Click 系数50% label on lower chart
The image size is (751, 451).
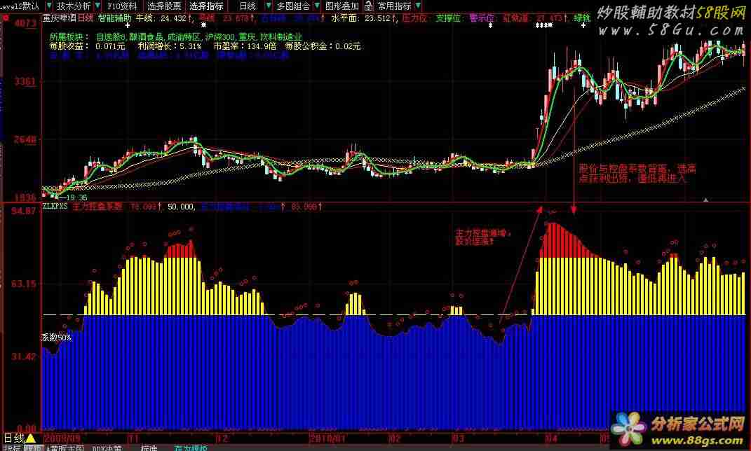[57, 337]
